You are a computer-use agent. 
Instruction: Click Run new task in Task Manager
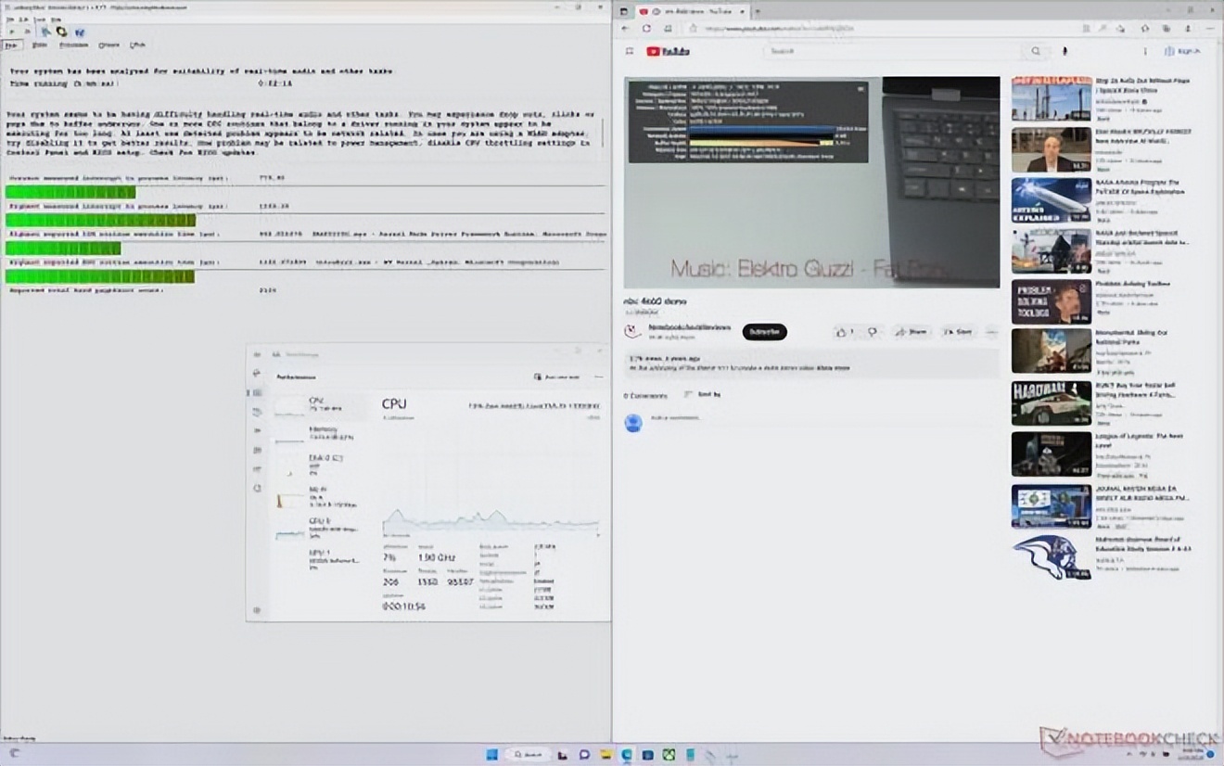[x=556, y=377]
